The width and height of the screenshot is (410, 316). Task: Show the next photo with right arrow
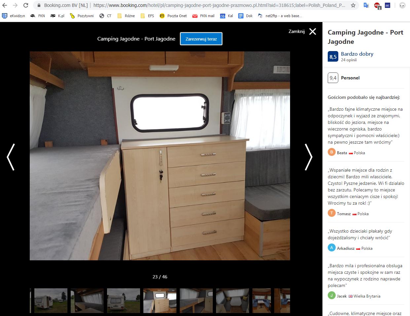click(308, 157)
